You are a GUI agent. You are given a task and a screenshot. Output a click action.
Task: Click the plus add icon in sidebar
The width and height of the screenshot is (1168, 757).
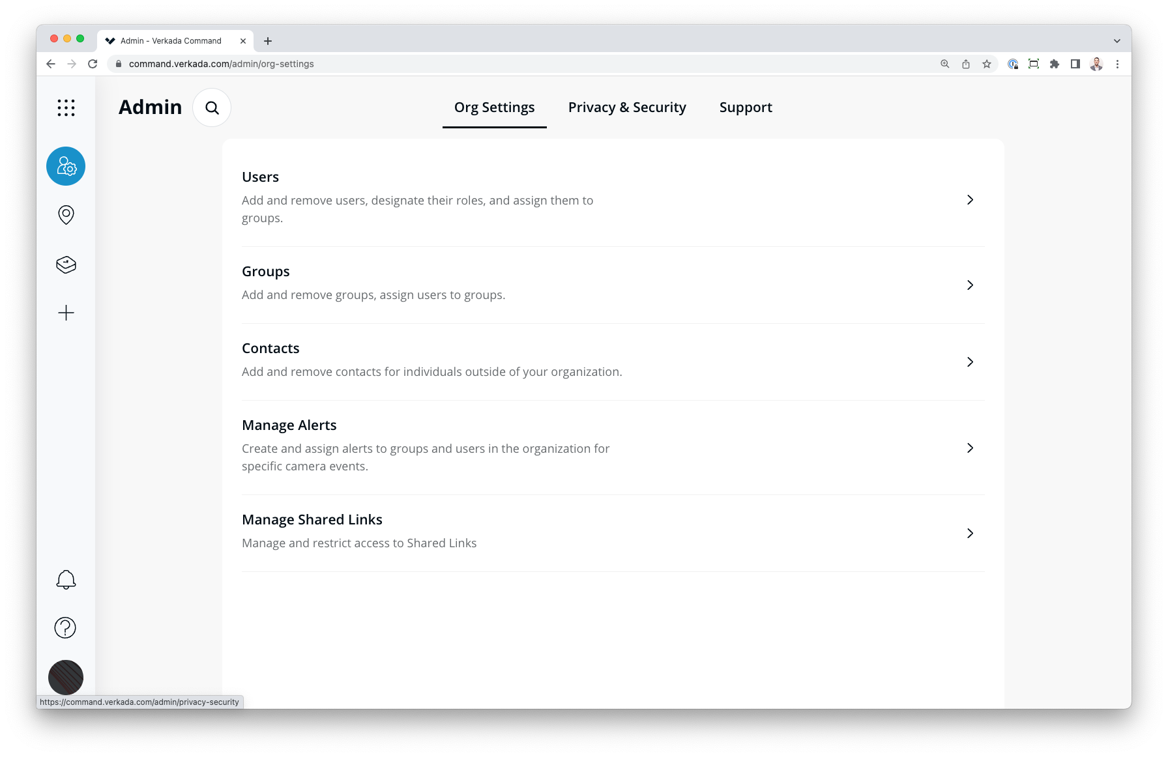(66, 313)
